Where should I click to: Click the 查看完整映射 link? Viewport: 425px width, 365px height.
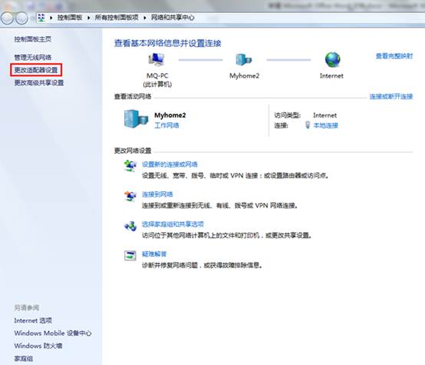tap(394, 56)
